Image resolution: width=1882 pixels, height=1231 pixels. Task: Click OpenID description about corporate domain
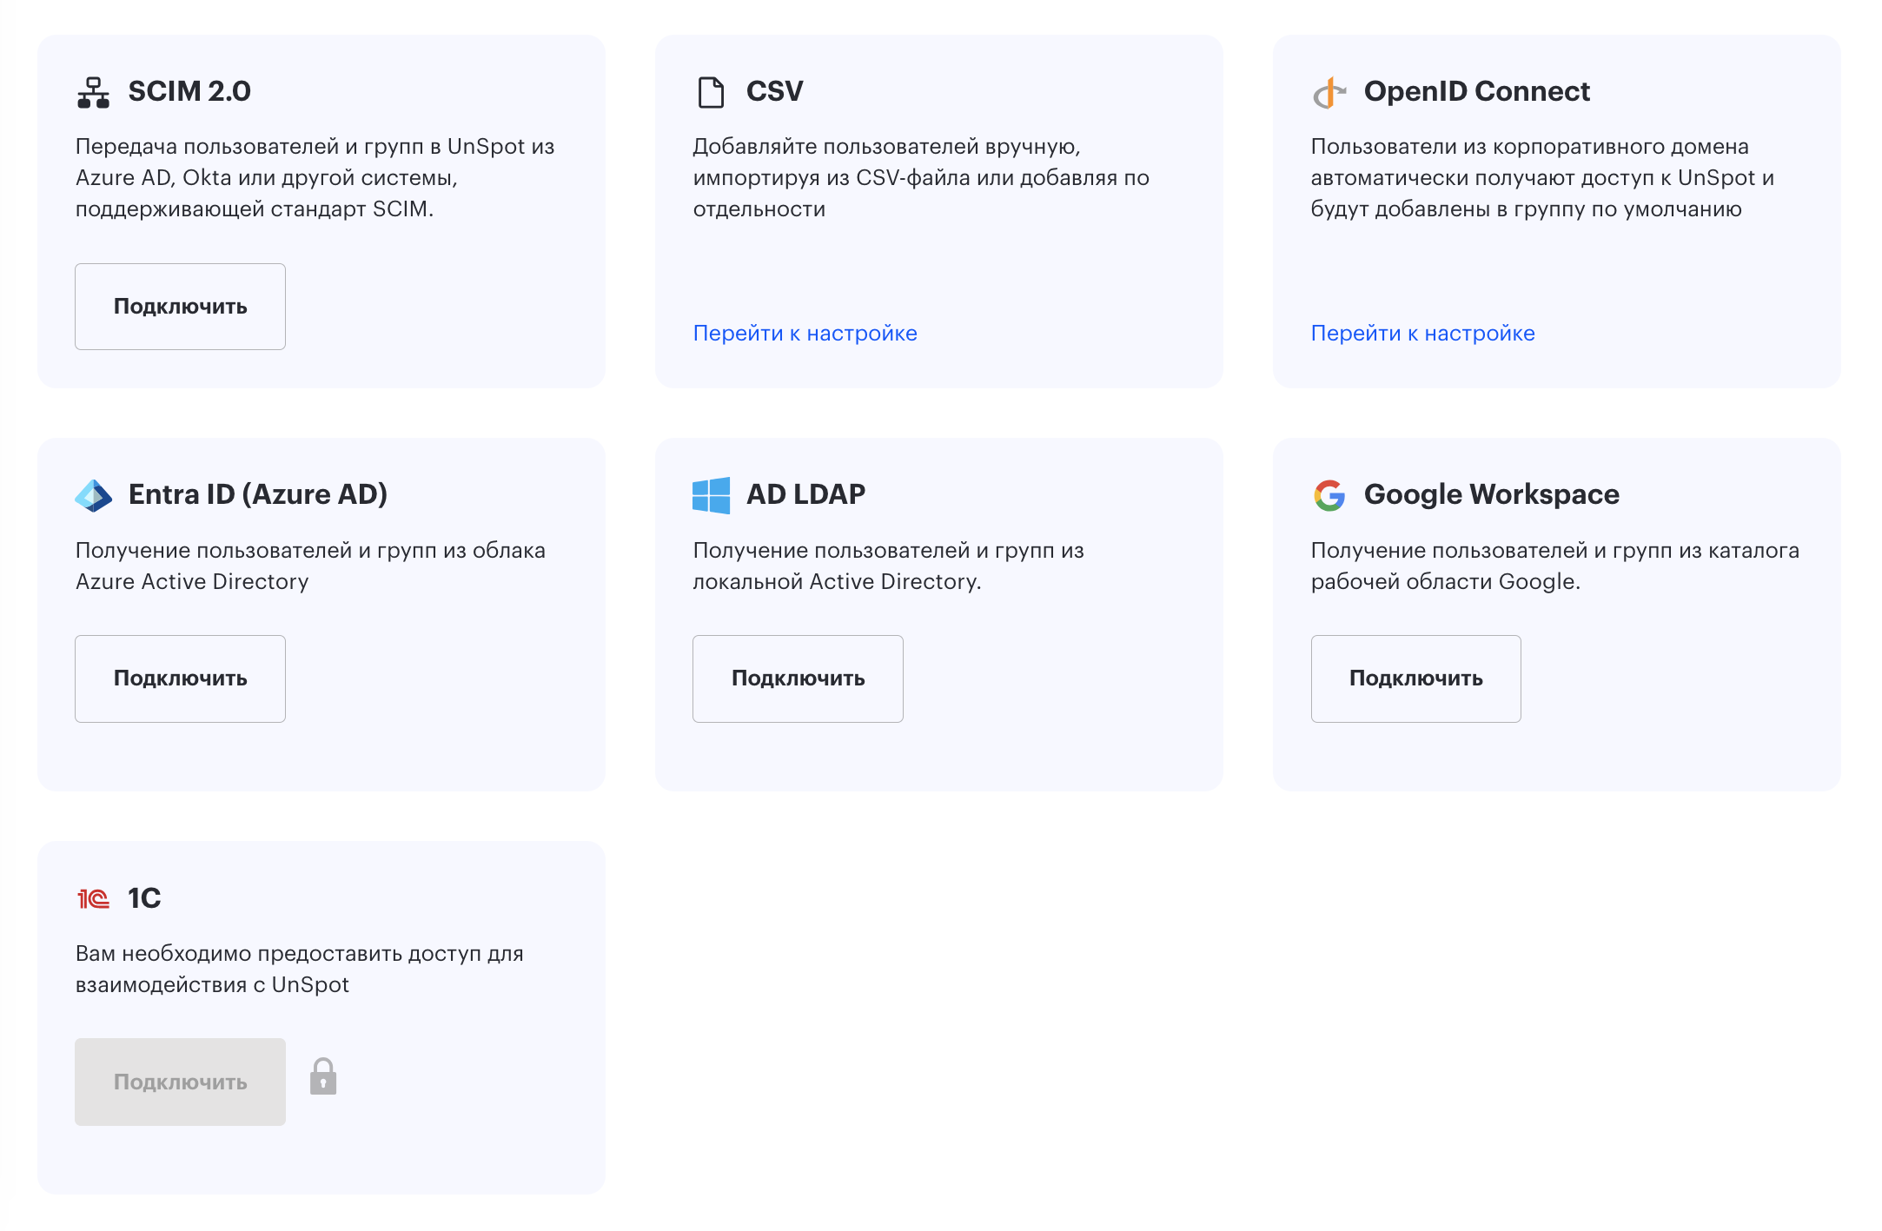[1542, 178]
